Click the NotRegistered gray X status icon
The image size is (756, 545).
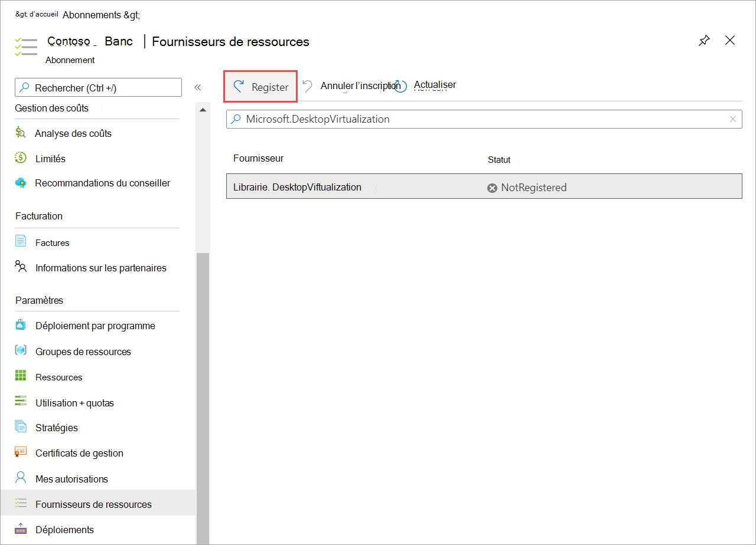[x=492, y=188]
